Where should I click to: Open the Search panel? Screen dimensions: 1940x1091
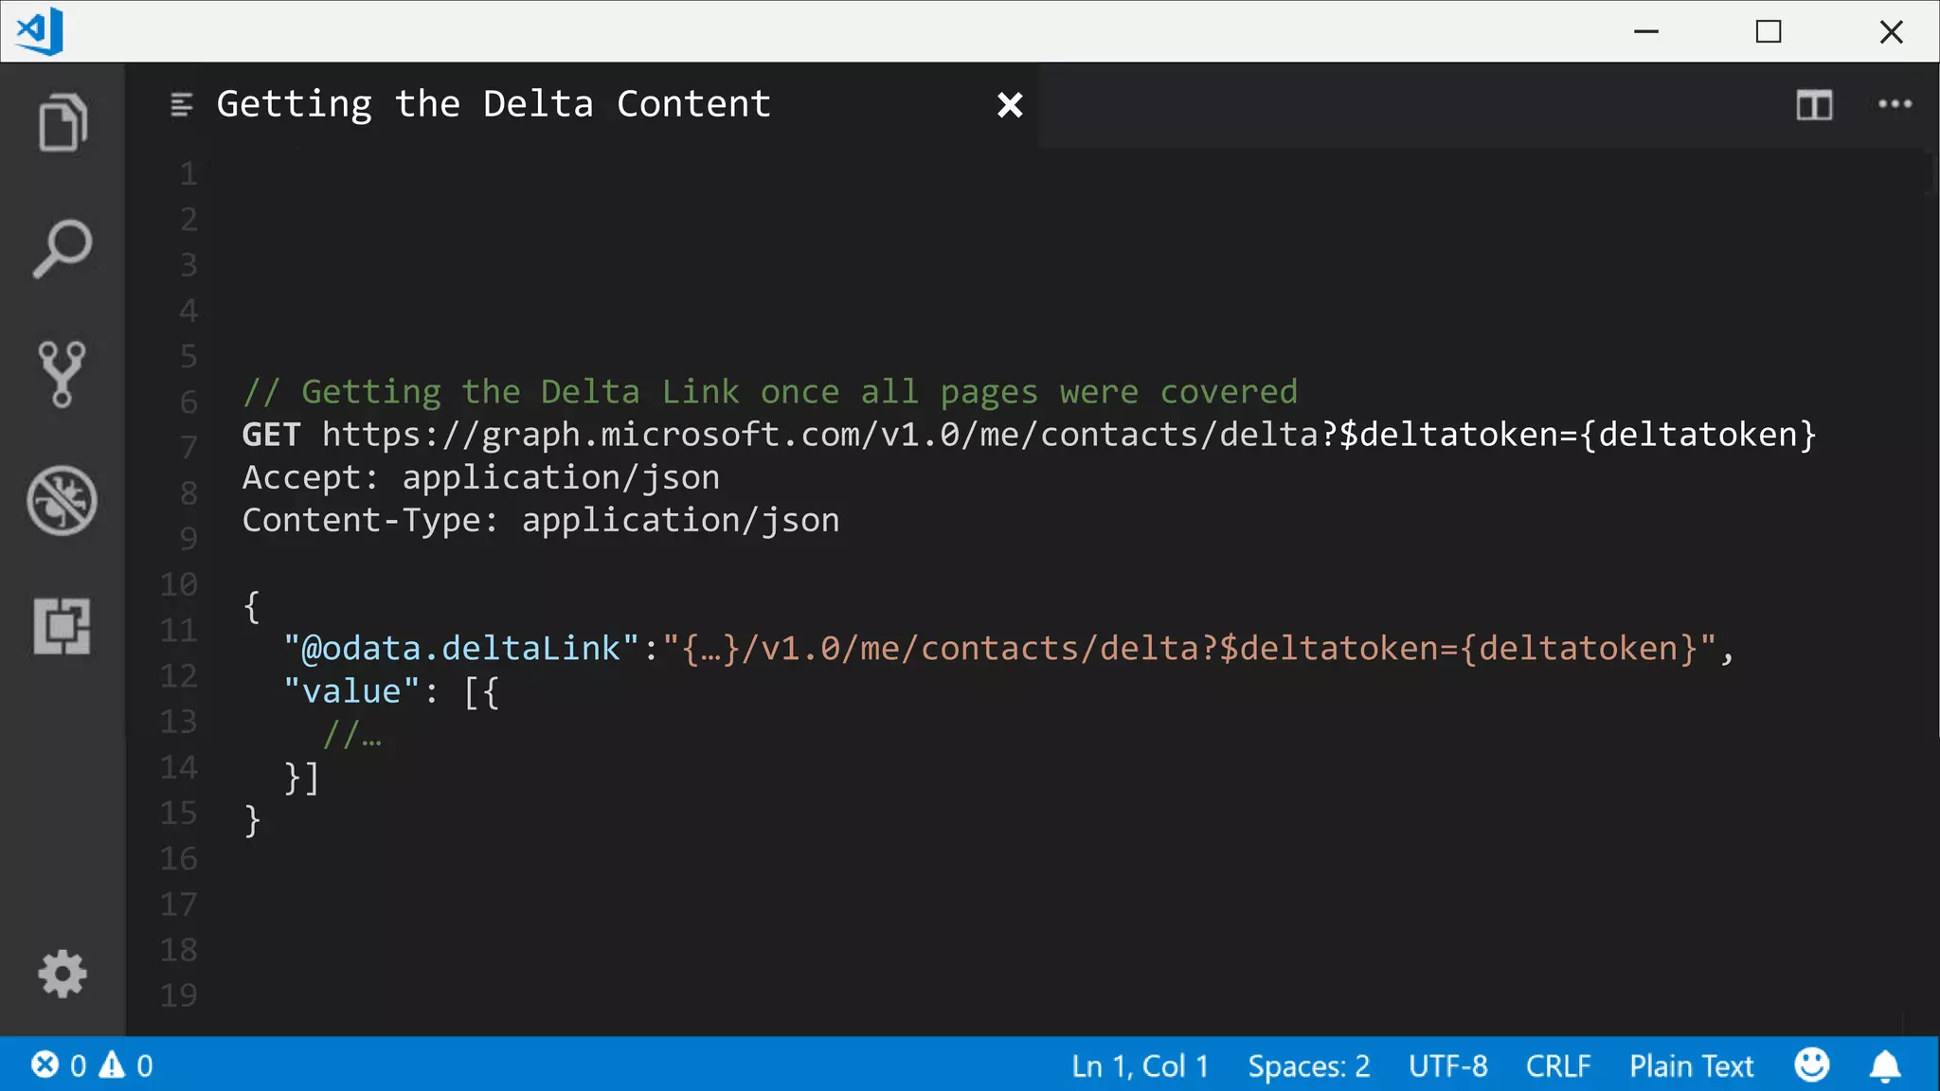click(63, 248)
